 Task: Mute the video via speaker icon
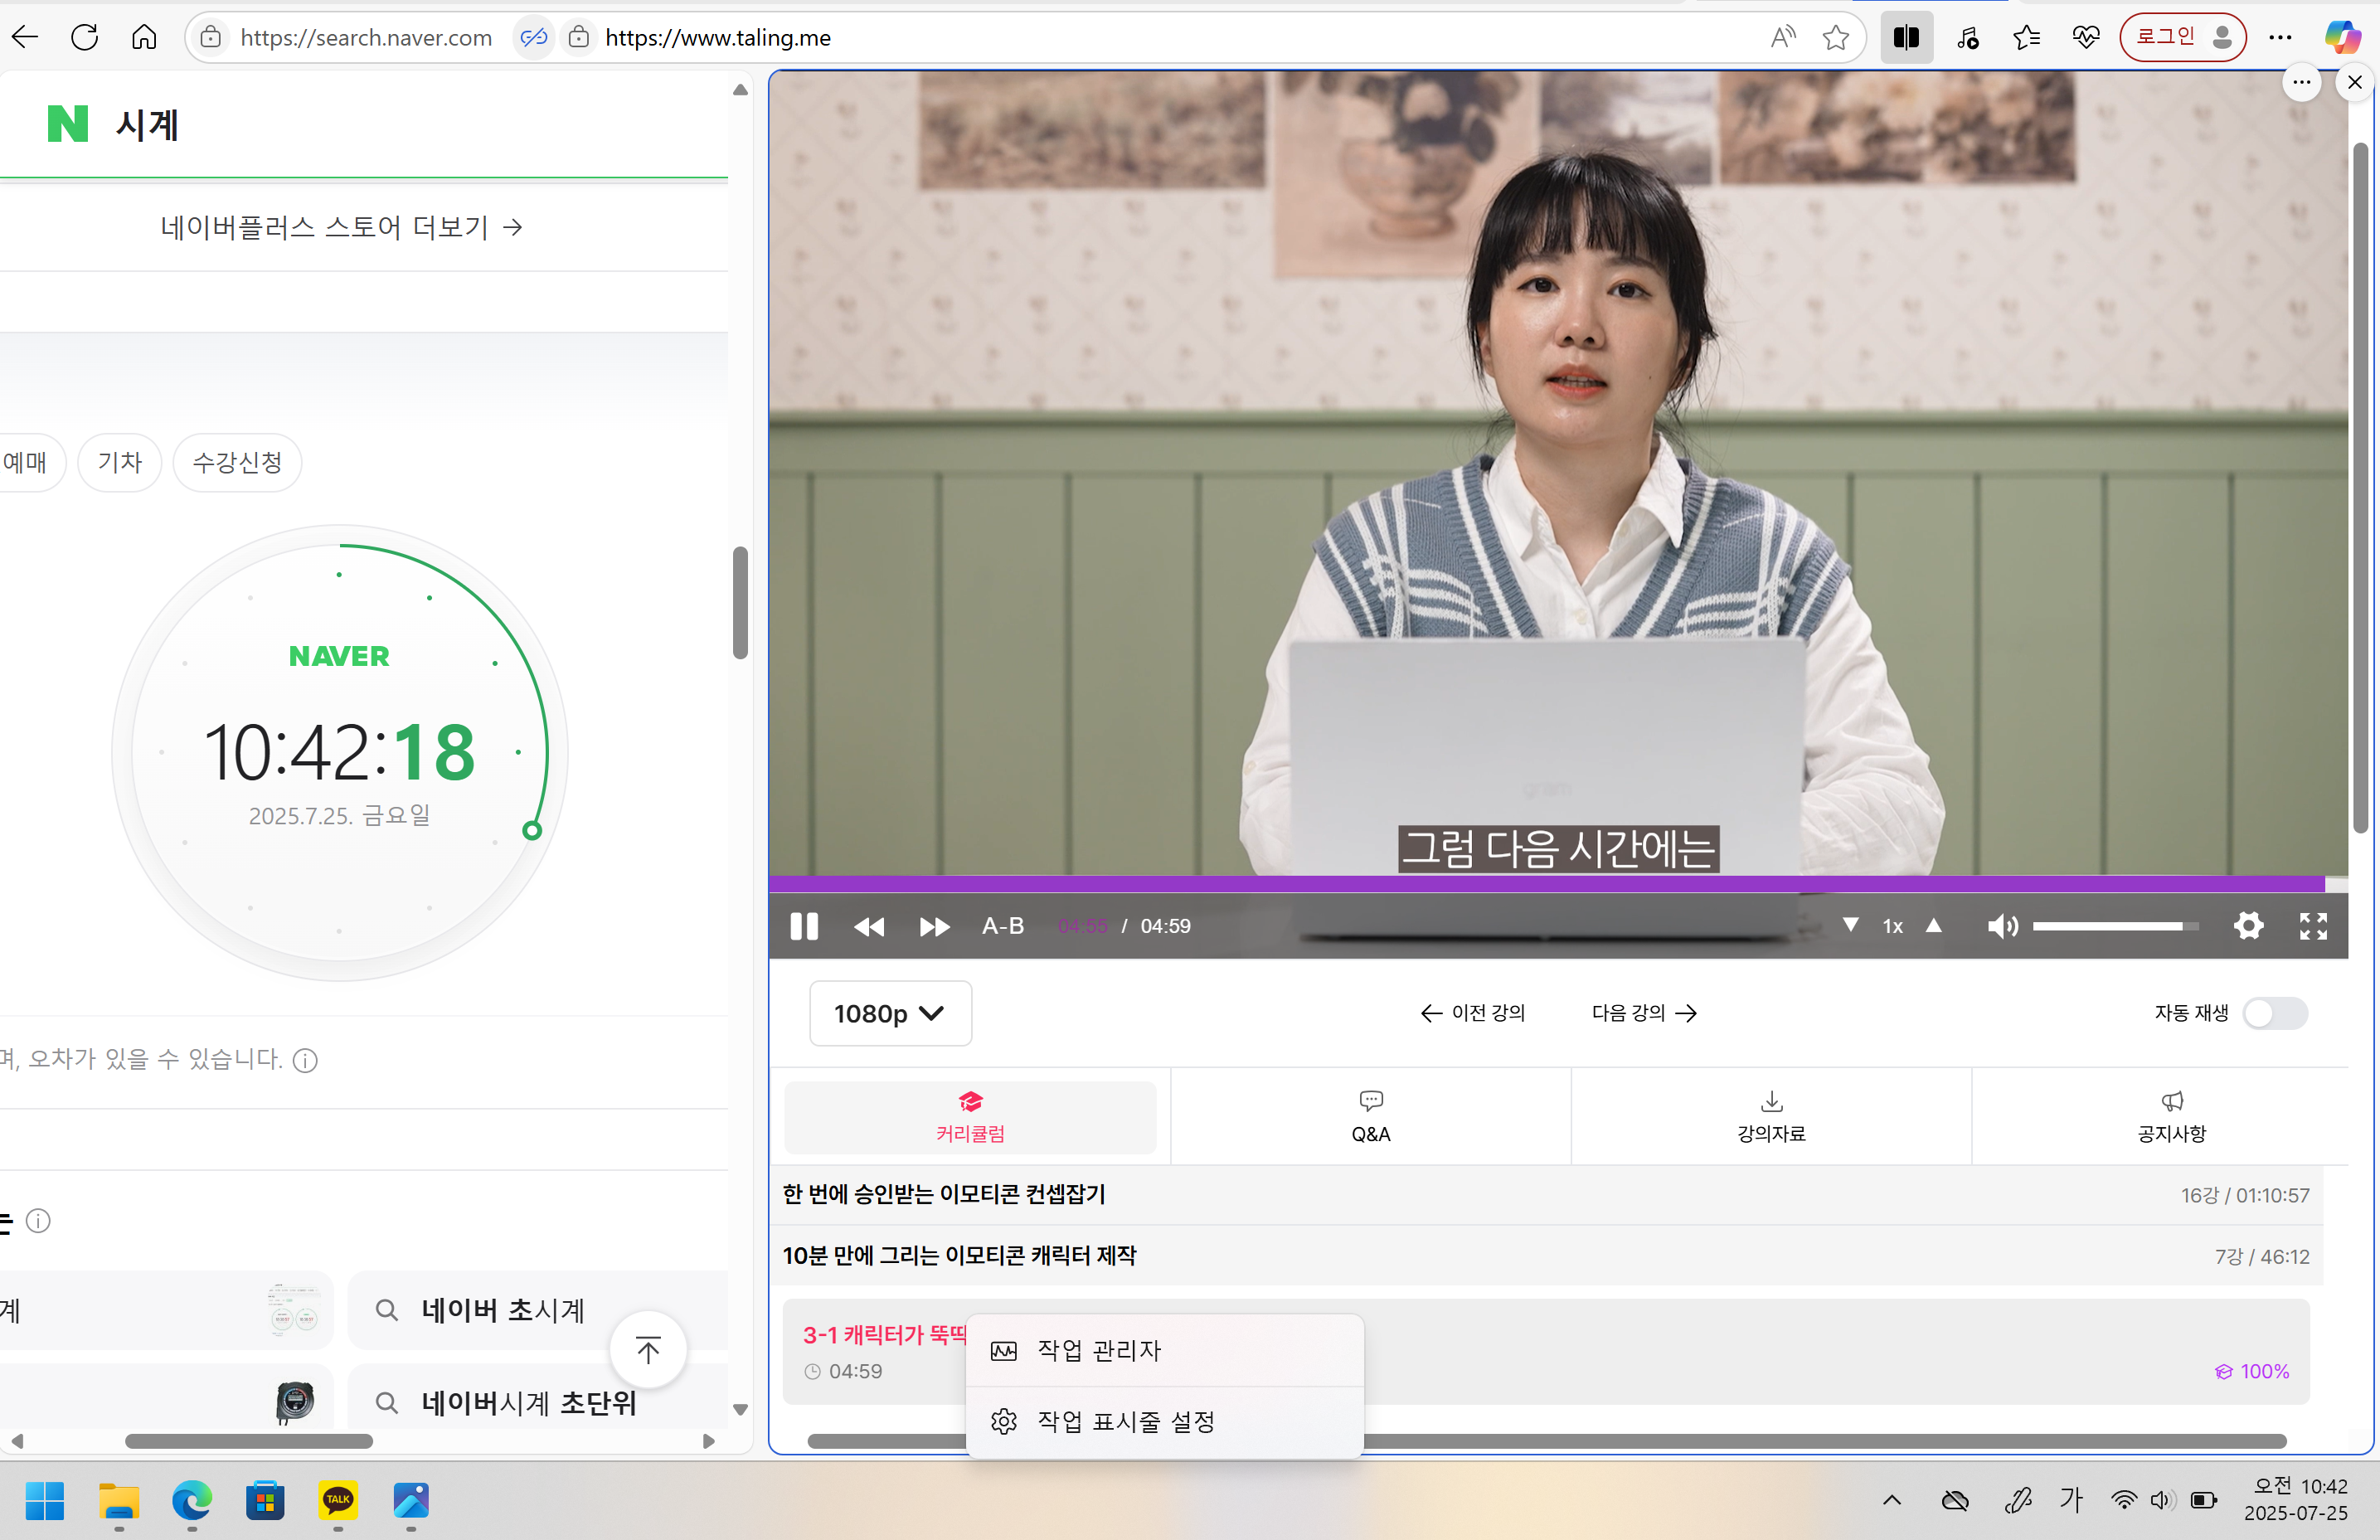(2003, 926)
